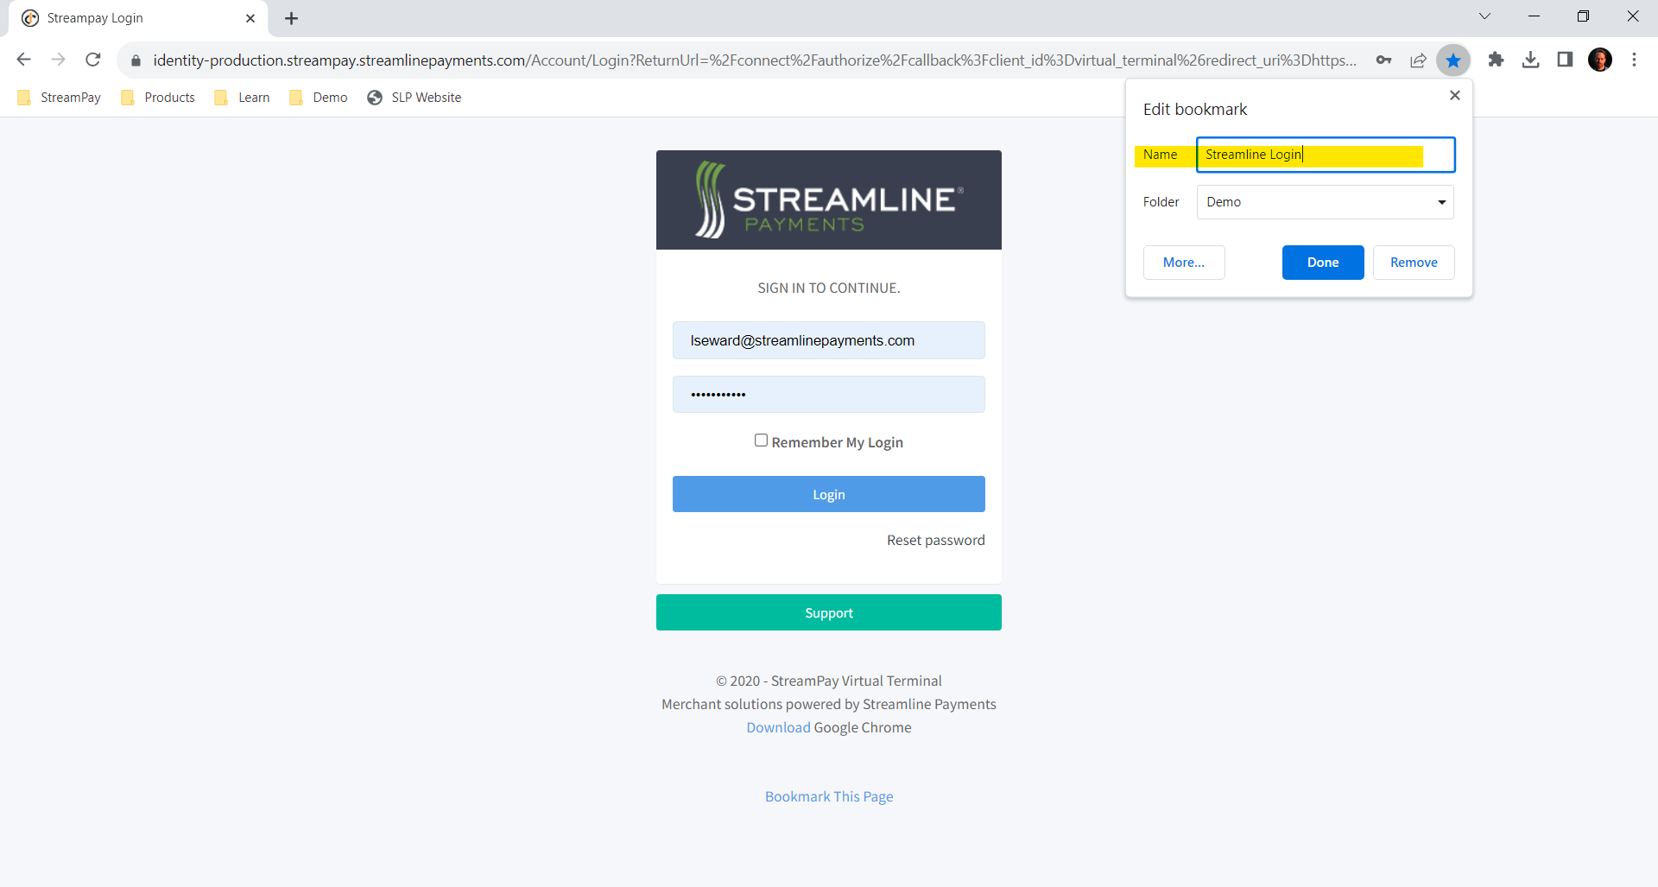The height and width of the screenshot is (887, 1658).
Task: Open the tab search chevron
Action: click(1485, 16)
